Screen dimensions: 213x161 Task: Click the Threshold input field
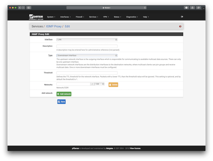tap(87, 73)
